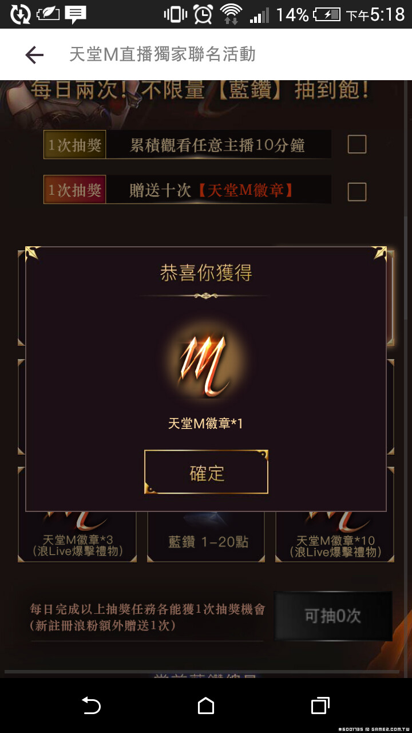The height and width of the screenshot is (733, 412).
Task: Tap the Android home navigation icon
Action: click(206, 706)
